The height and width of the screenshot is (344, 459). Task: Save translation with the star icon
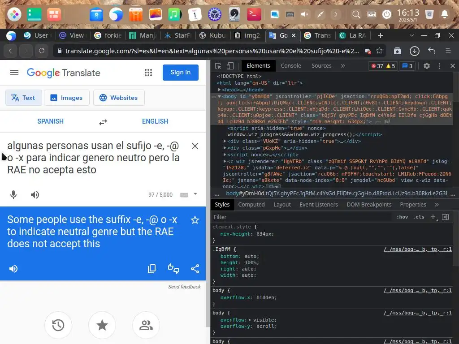tap(195, 220)
